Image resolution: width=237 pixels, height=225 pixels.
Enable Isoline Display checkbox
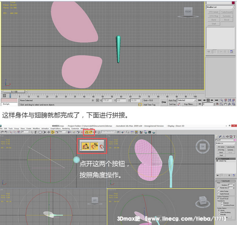click(x=218, y=191)
